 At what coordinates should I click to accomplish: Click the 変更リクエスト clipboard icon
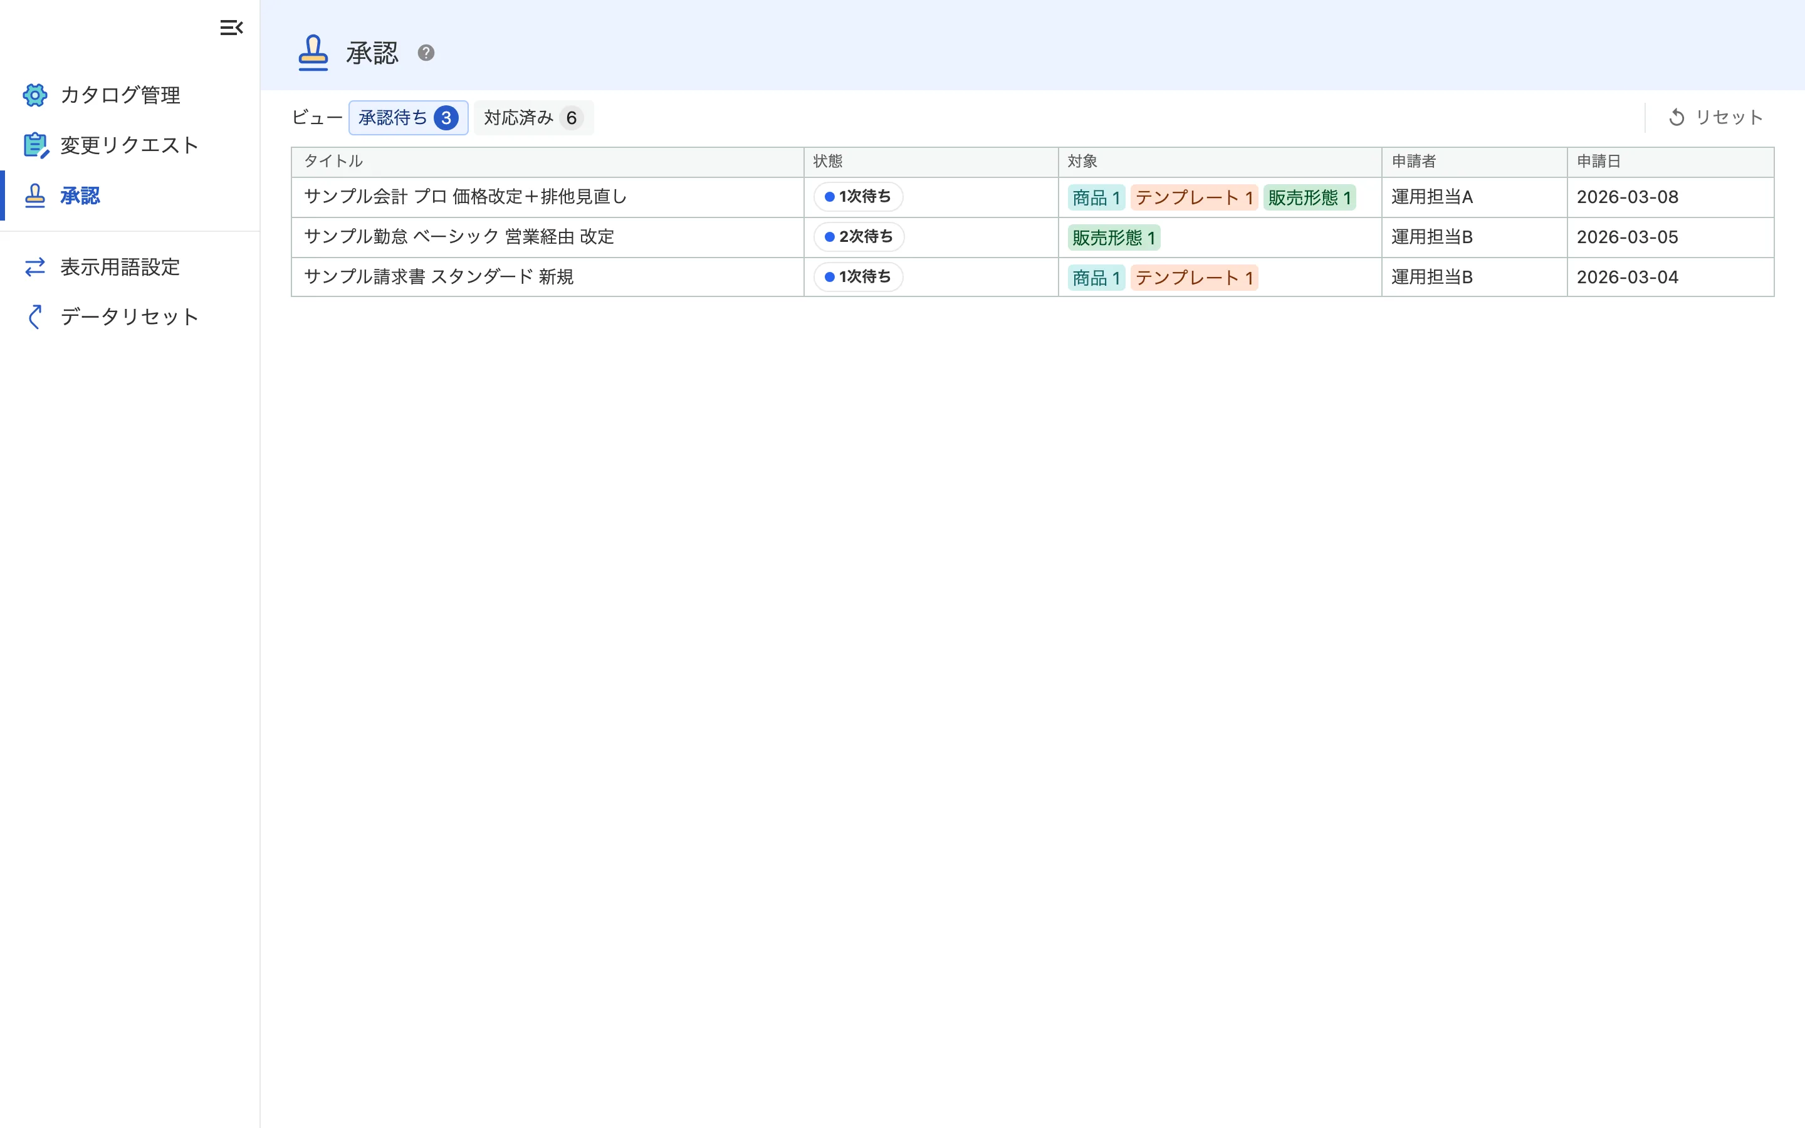(36, 145)
